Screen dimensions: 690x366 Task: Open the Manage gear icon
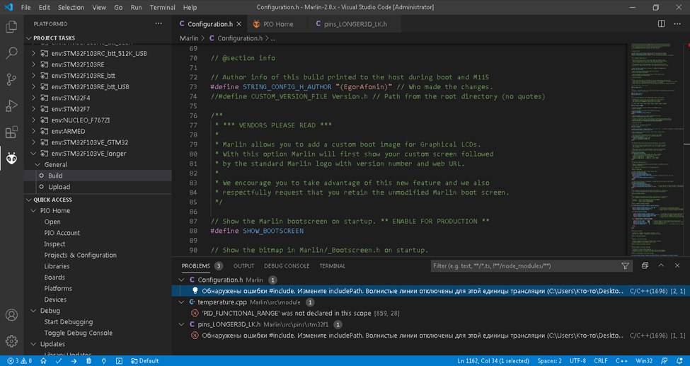tap(11, 341)
